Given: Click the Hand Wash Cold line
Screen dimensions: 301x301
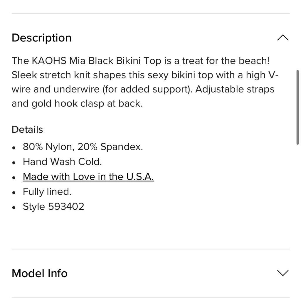Looking at the screenshot, I should point(62,162).
